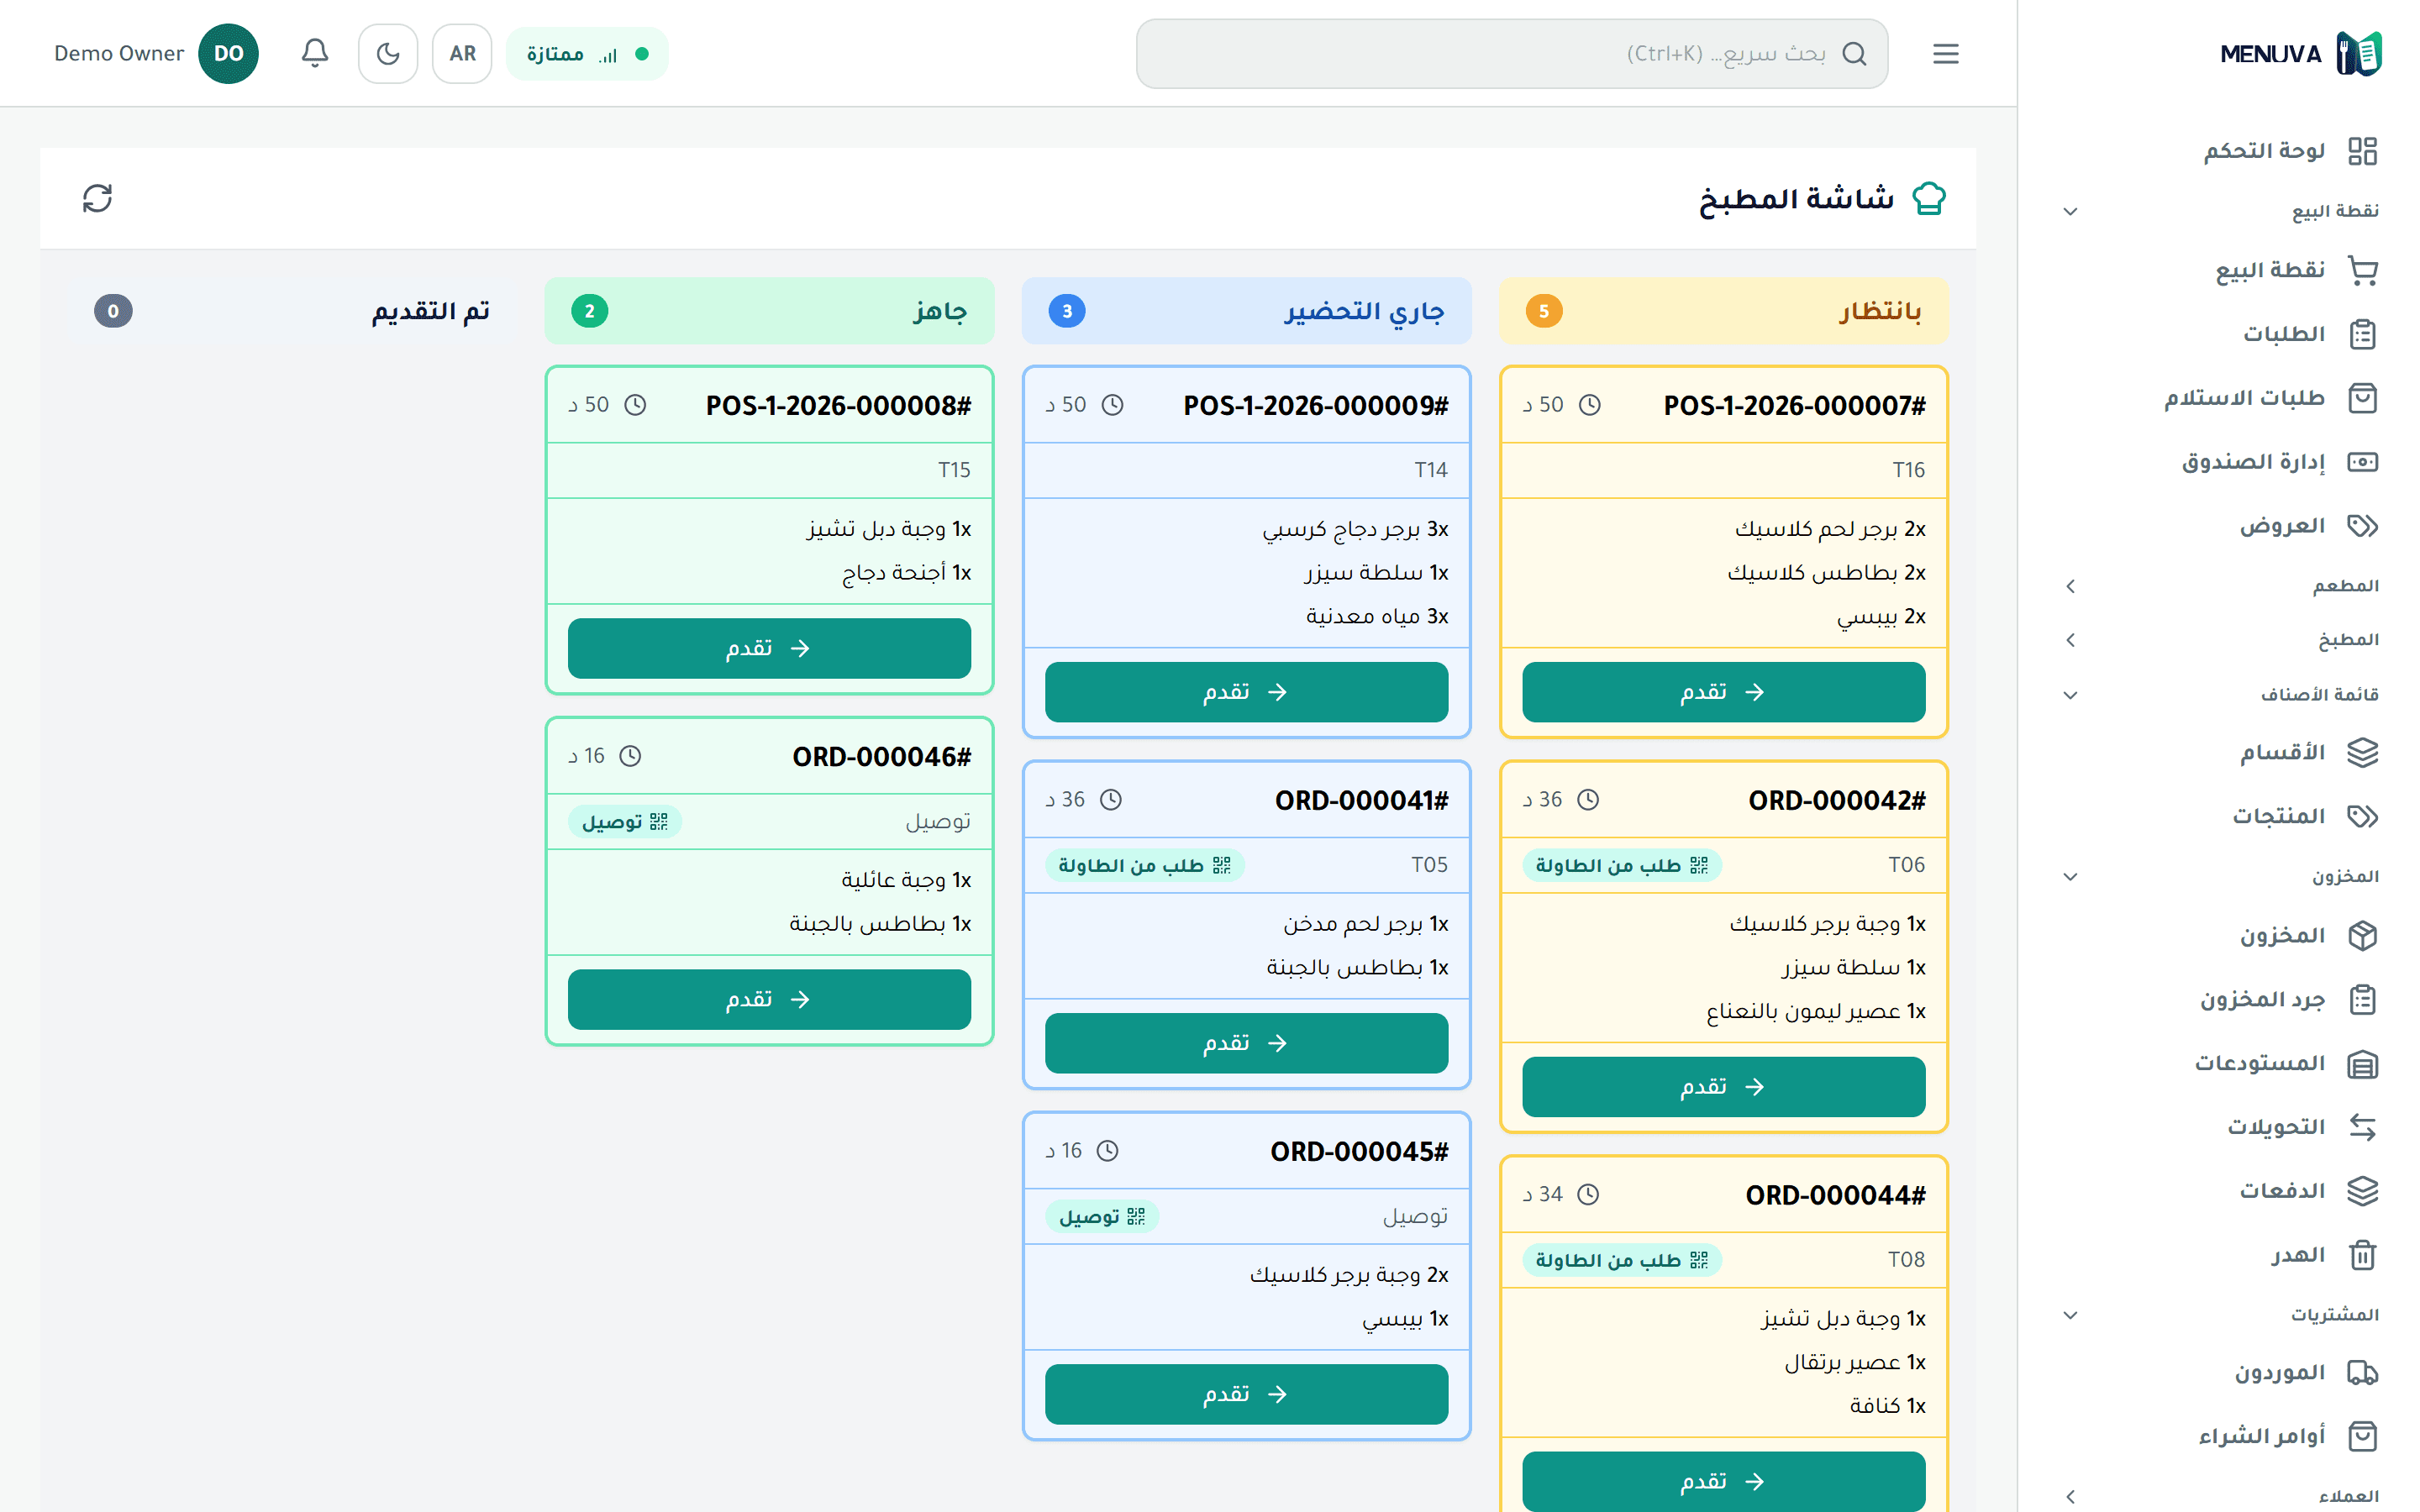The height and width of the screenshot is (1512, 2420).
Task: Switch language using AR button
Action: pos(462,53)
